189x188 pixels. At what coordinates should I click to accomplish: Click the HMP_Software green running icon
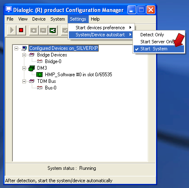(x=40, y=75)
